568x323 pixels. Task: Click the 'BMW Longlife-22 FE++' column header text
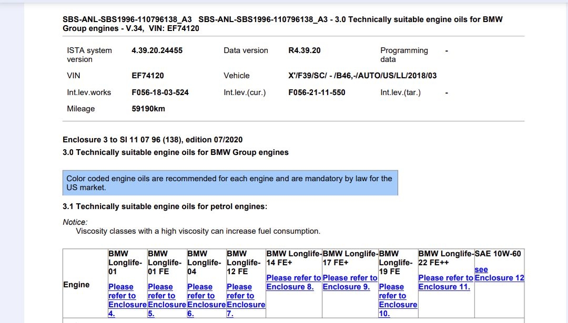tap(446, 258)
